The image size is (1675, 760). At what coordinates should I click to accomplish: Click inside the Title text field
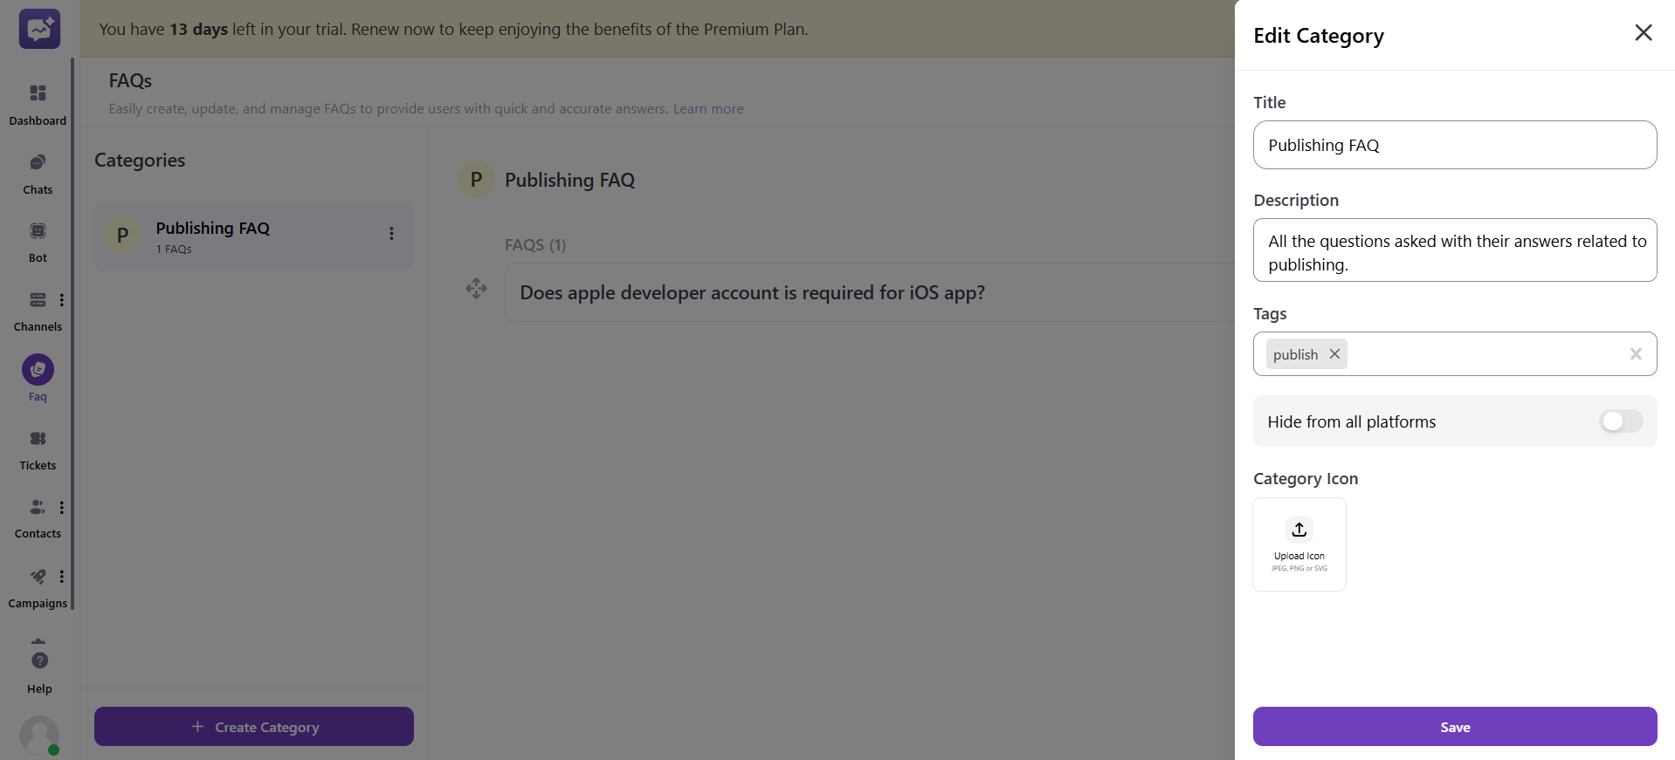(1454, 145)
